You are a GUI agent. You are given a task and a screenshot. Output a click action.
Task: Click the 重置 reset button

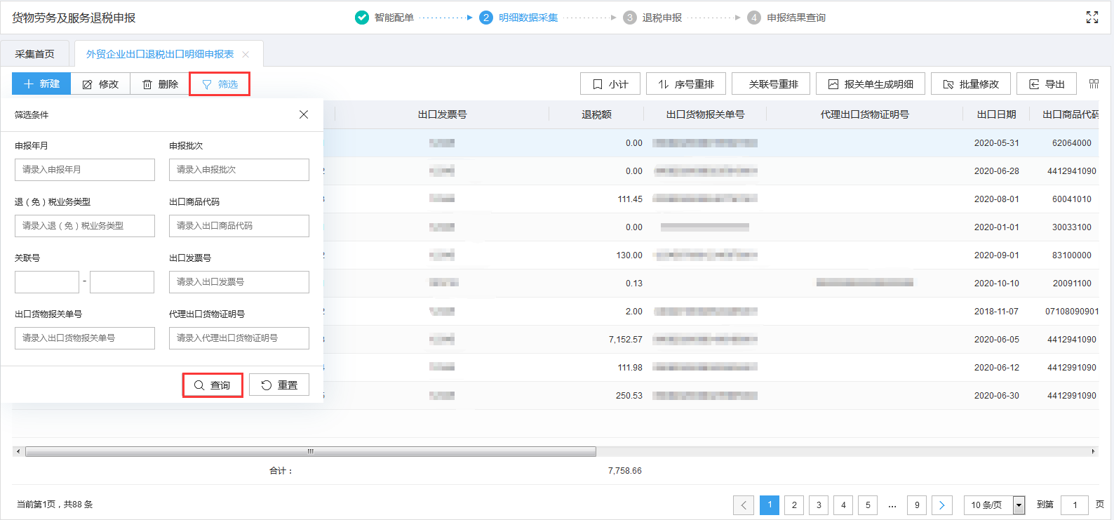pos(279,385)
